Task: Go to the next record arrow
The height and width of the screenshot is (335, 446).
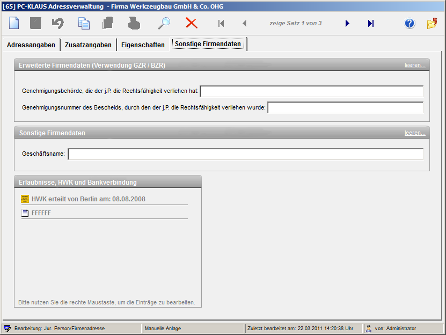Action: pos(347,23)
